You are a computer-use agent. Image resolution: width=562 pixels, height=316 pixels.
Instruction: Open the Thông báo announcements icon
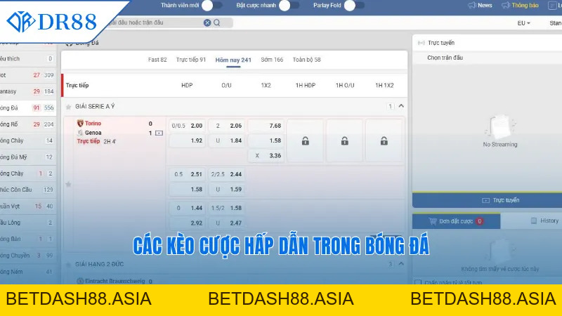click(x=505, y=6)
